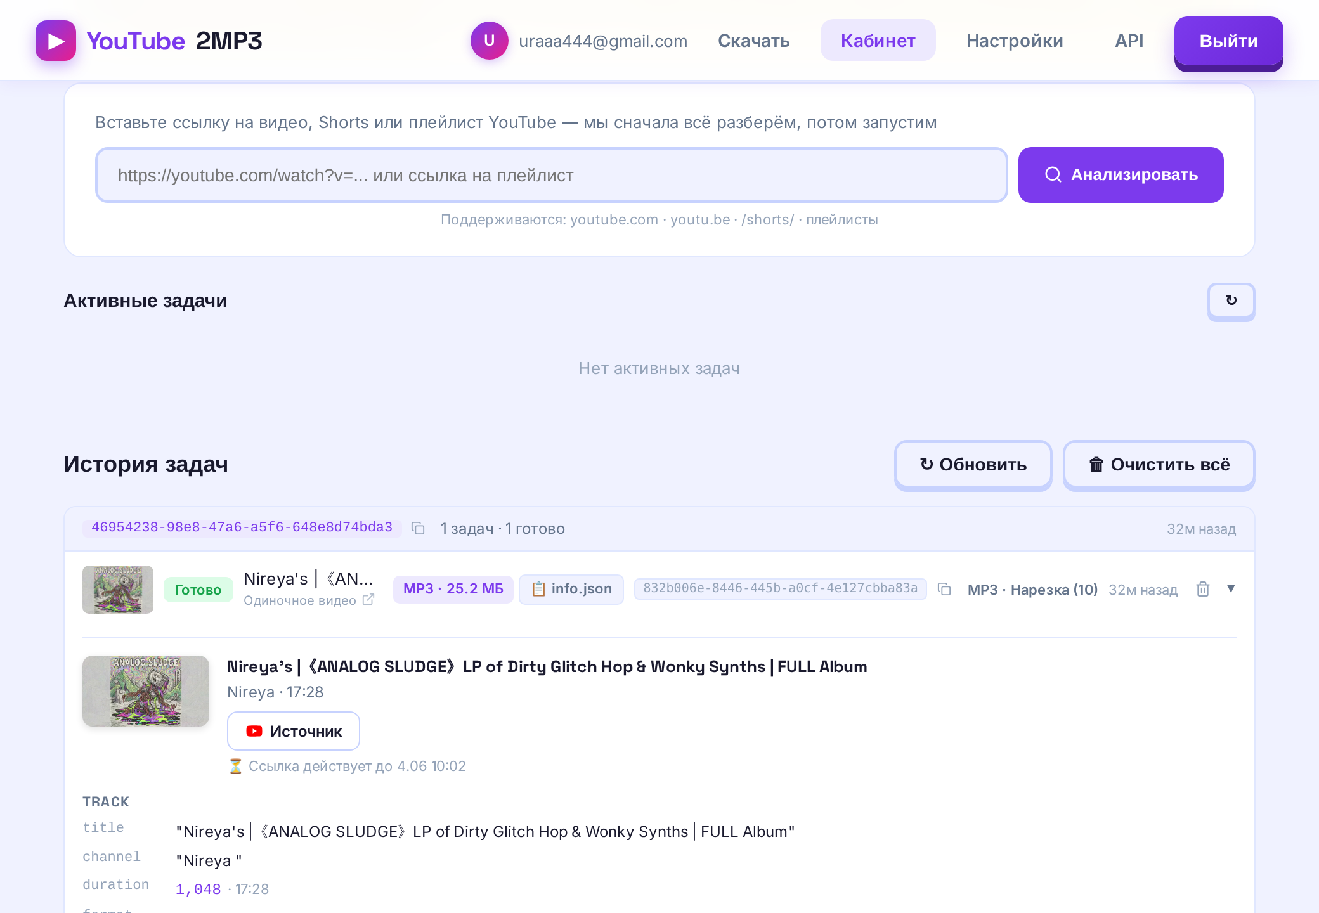This screenshot has width=1319, height=913.
Task: Click the batch ID 46954238-98e8 text
Action: pos(242,528)
